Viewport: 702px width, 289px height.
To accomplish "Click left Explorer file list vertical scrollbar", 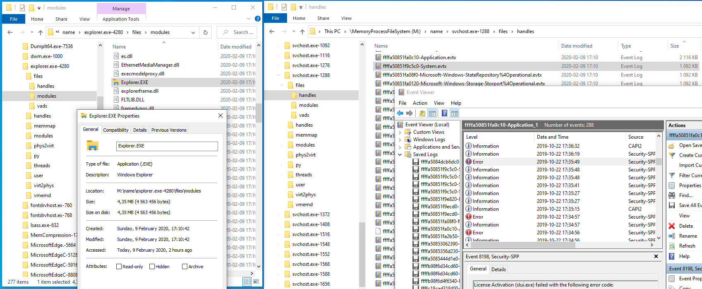I will coord(259,113).
